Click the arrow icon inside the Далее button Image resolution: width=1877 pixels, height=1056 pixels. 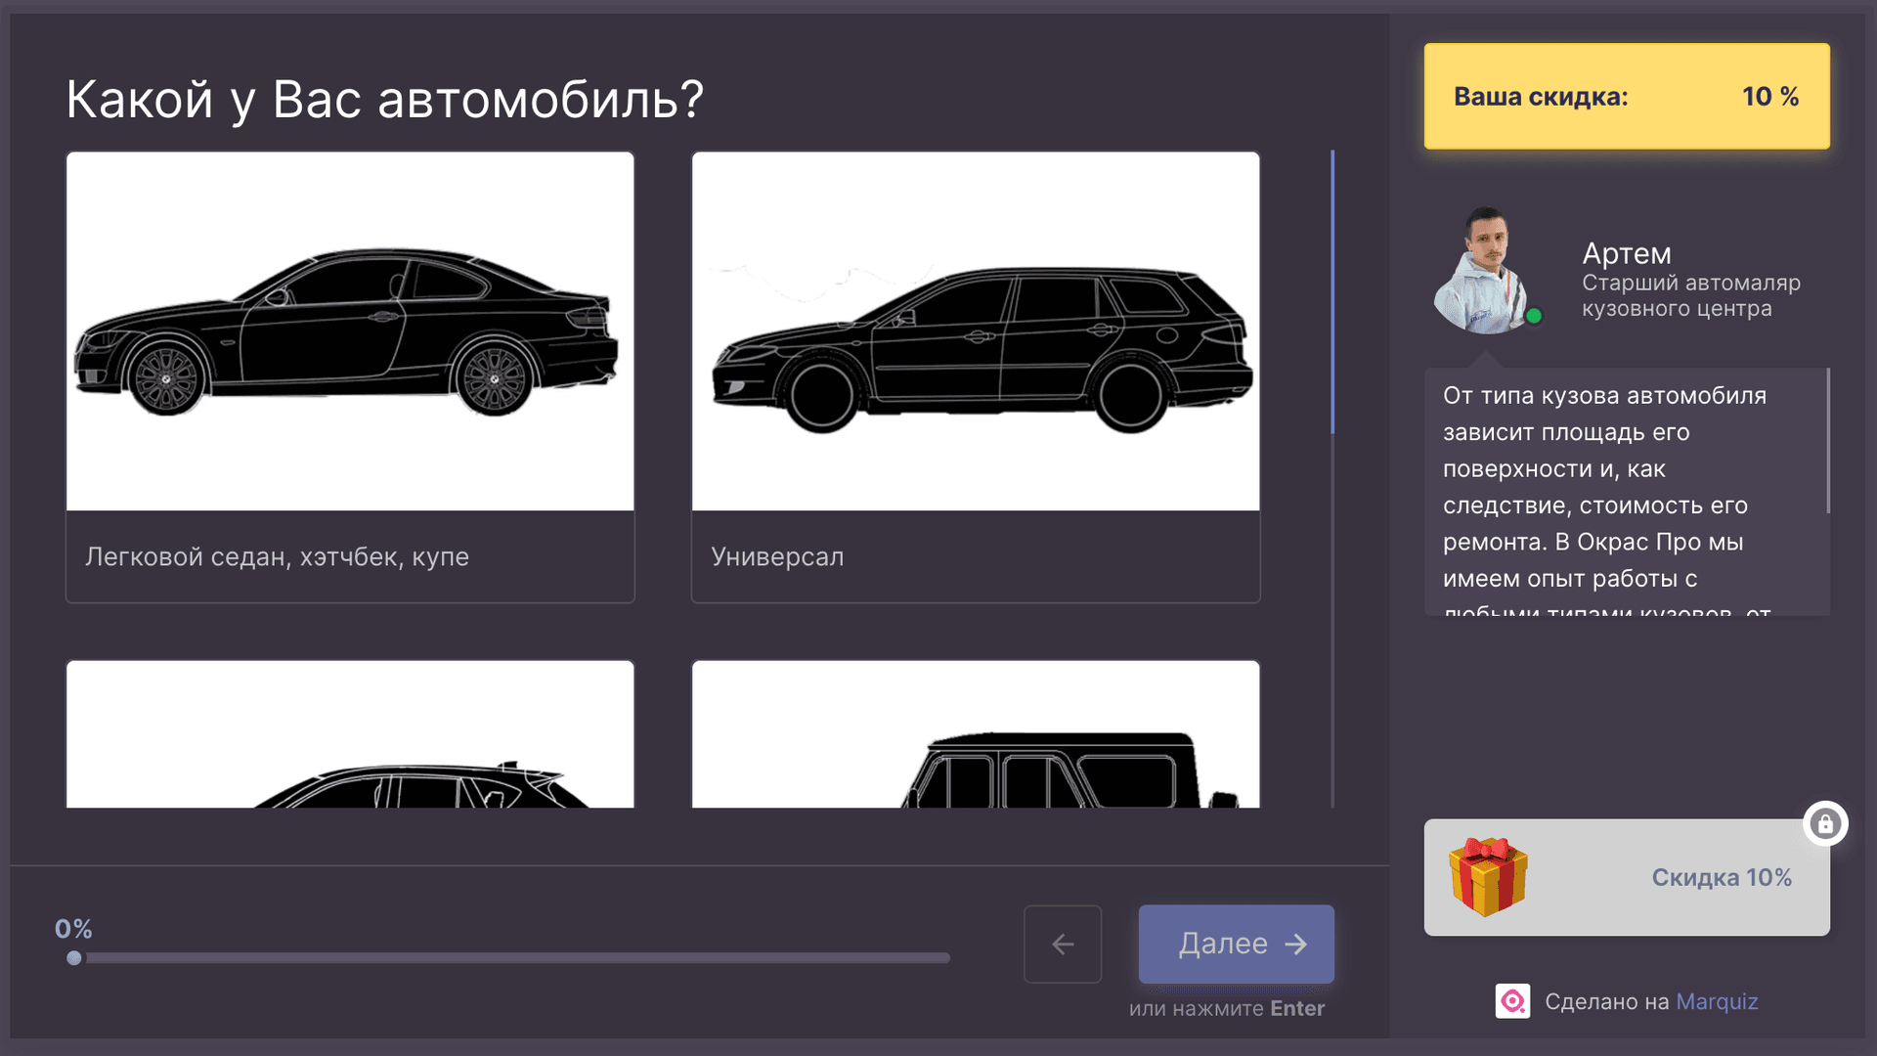point(1295,944)
